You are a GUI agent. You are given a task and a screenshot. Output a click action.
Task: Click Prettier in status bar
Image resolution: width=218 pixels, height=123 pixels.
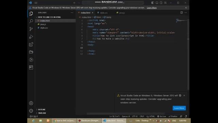point(173,116)
